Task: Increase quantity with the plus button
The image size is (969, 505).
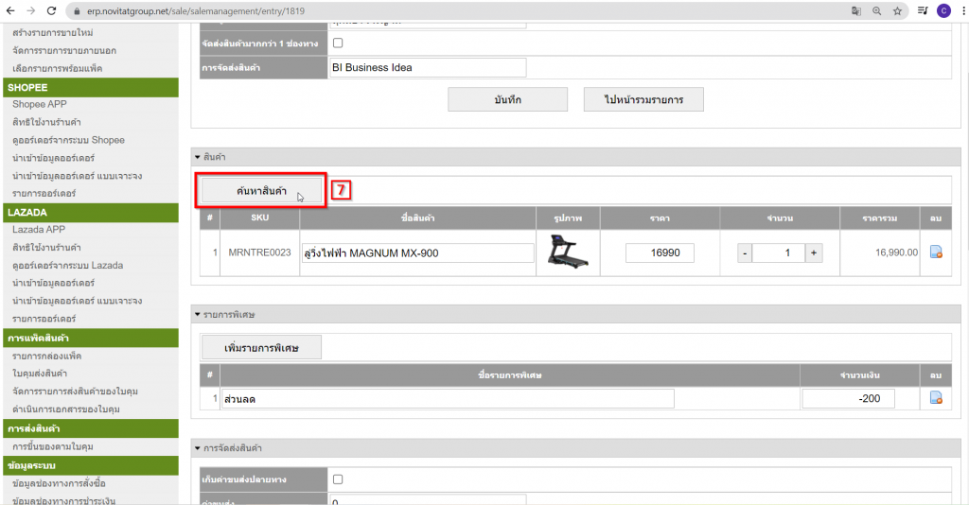Action: click(x=814, y=253)
